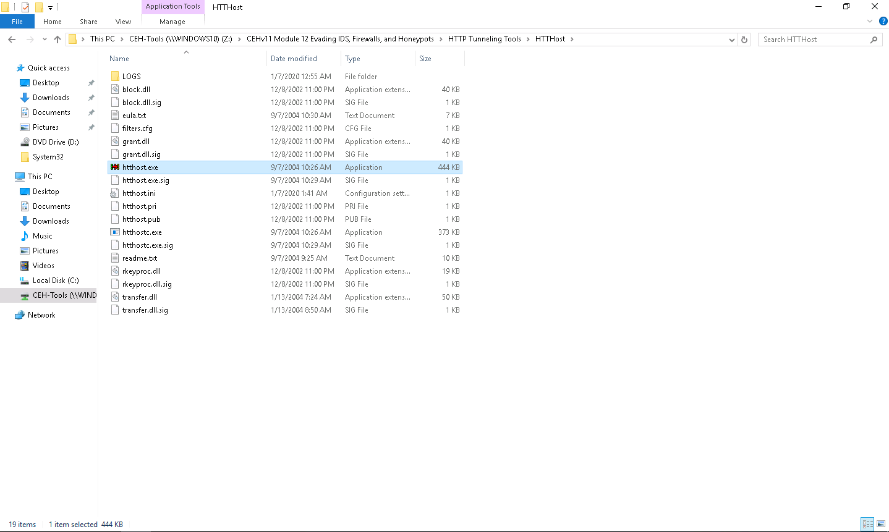889x532 pixels.
Task: Open the Recent locations dropdown arrow
Action: (45, 40)
